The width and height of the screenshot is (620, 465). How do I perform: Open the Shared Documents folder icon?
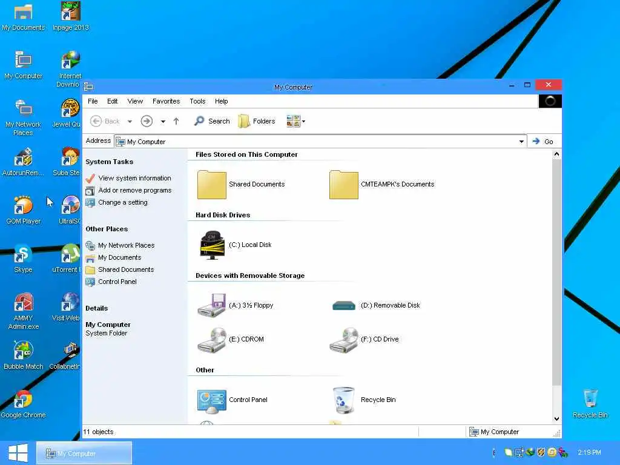coord(211,184)
